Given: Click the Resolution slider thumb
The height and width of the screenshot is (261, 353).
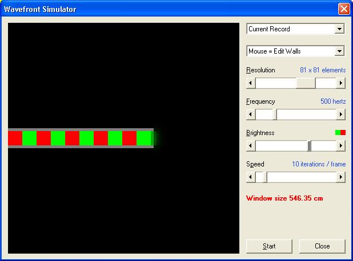Looking at the screenshot, I should pos(306,83).
